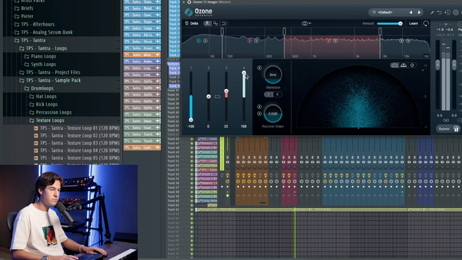Go to previous Ozone preset arrow

point(411,13)
